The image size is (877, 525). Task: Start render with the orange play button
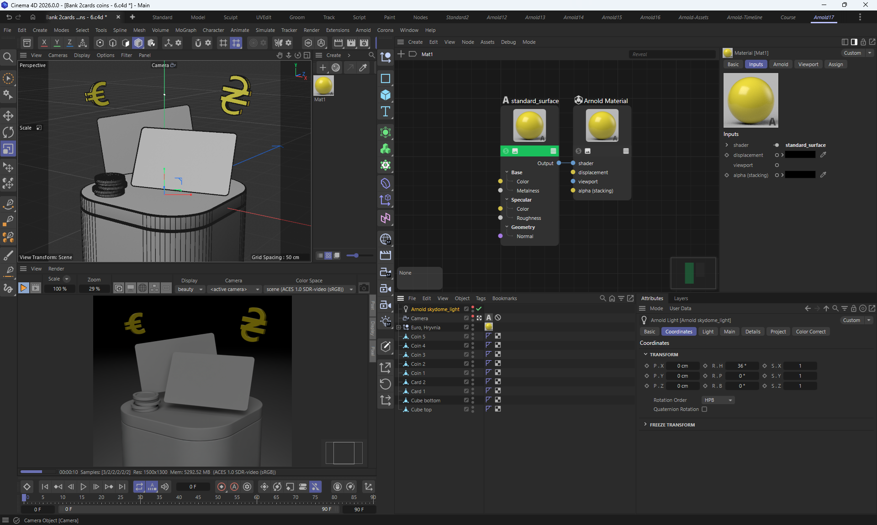tap(23, 288)
